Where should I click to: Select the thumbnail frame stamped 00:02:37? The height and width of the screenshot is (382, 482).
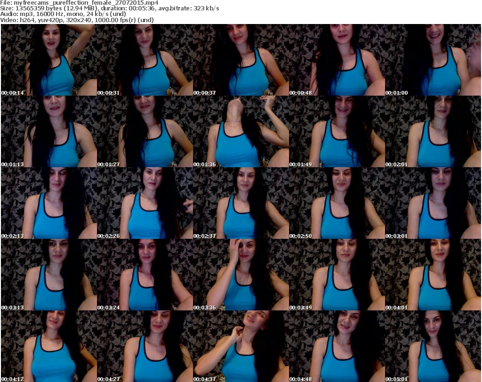coord(241,203)
